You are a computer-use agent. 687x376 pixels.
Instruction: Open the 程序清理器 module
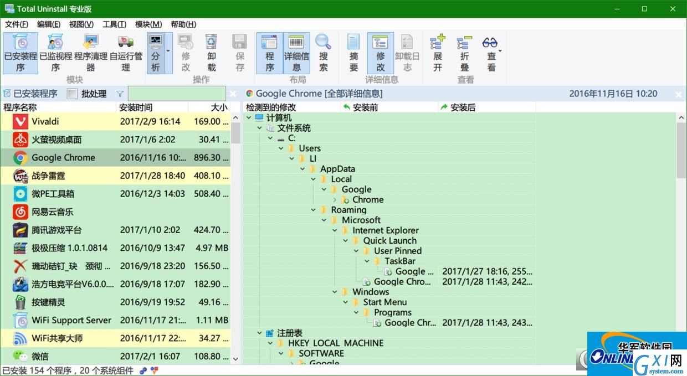91,53
